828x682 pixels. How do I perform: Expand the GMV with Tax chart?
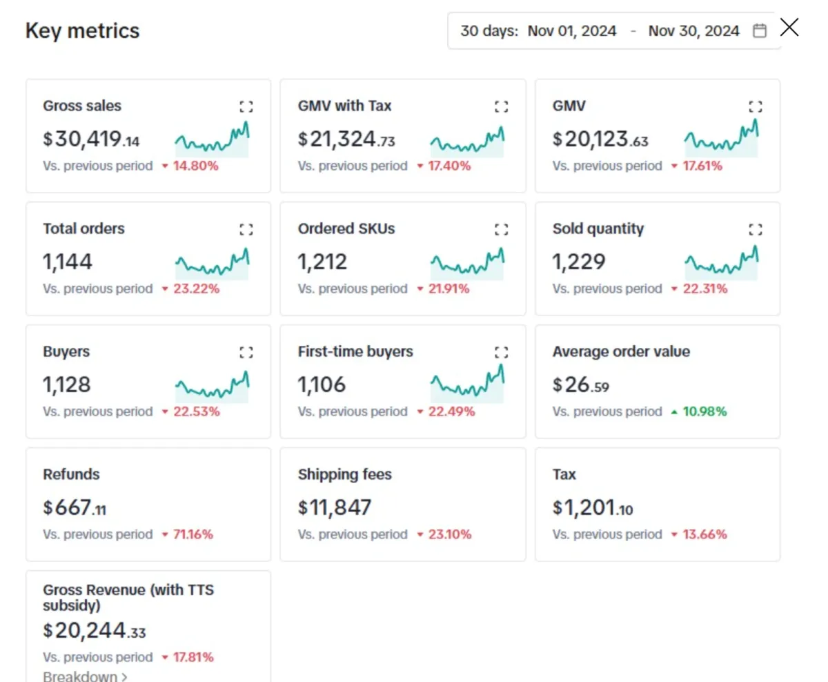(502, 106)
